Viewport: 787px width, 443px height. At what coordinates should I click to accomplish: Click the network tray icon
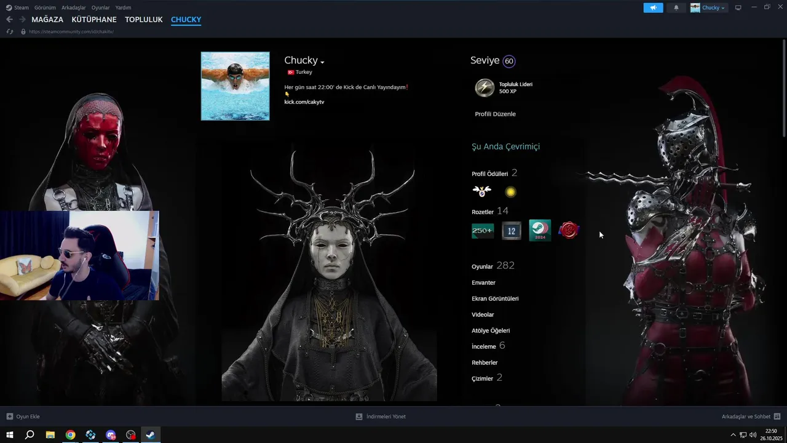(x=743, y=435)
